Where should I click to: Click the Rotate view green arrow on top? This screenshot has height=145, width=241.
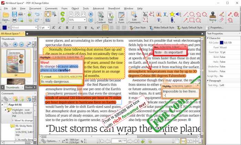pyautogui.click(x=62, y=14)
